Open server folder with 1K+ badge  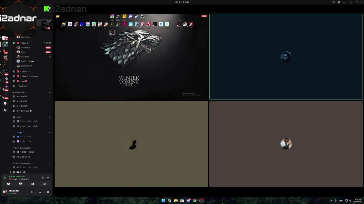click(5, 96)
